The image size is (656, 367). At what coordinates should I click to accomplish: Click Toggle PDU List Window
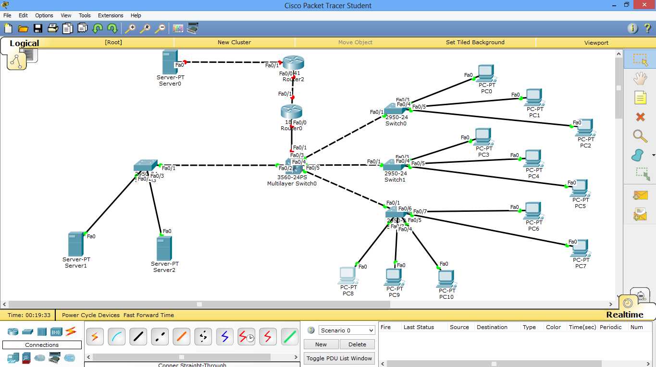tap(339, 358)
